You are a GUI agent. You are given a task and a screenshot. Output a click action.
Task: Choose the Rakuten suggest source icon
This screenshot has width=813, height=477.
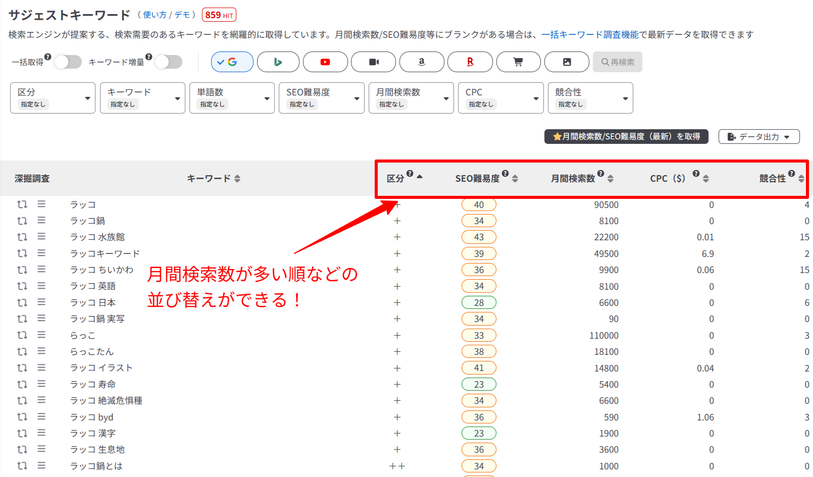click(470, 62)
